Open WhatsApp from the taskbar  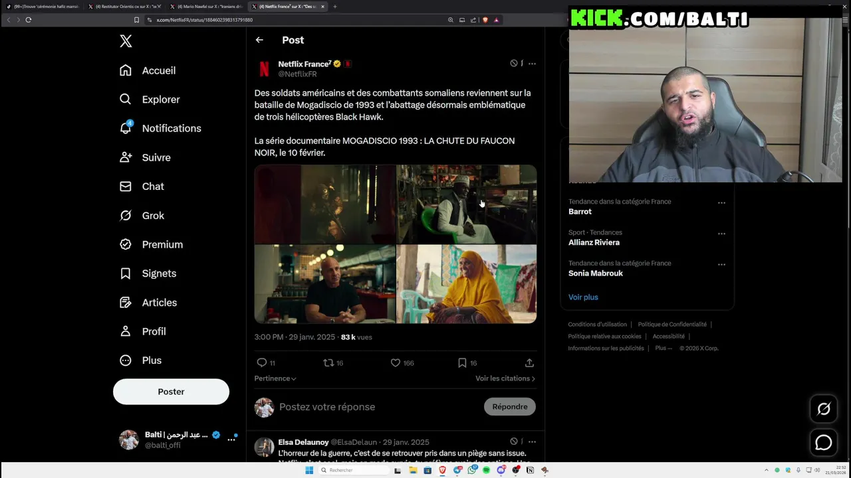[x=471, y=470]
